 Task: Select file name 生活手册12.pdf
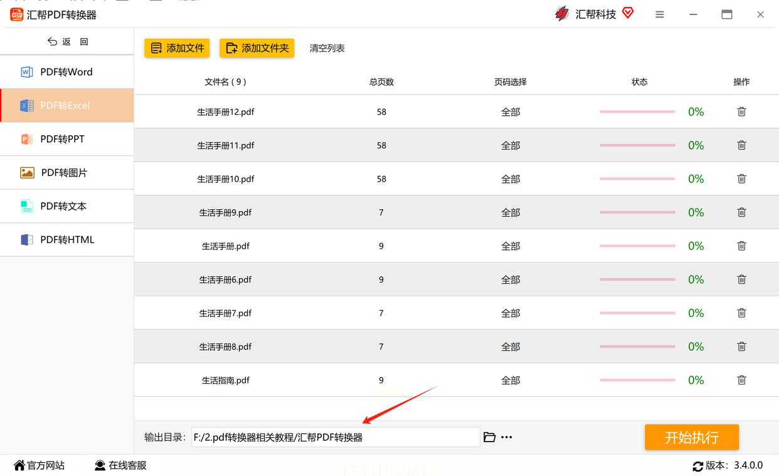click(x=226, y=112)
